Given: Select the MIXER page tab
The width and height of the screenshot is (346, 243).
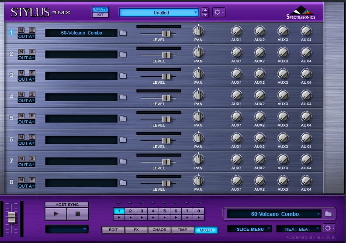Looking at the screenshot, I should coord(206,230).
